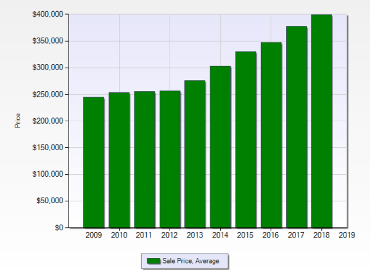Click the 'Sale Price, Average' legend label
The height and width of the screenshot is (277, 370).
pos(191,261)
